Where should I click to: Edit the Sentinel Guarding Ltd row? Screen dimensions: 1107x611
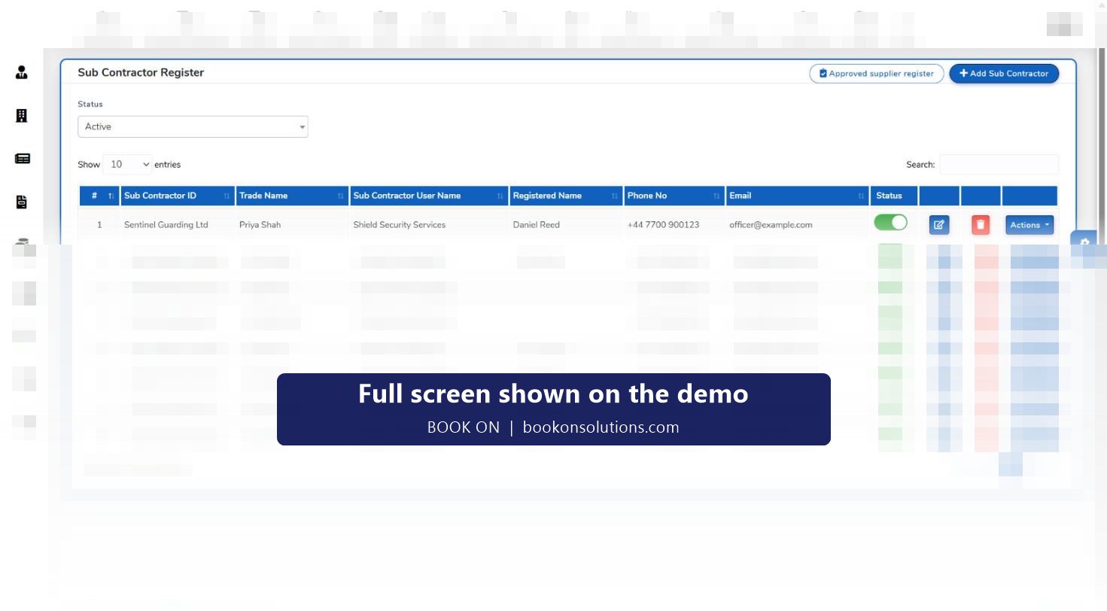click(939, 224)
